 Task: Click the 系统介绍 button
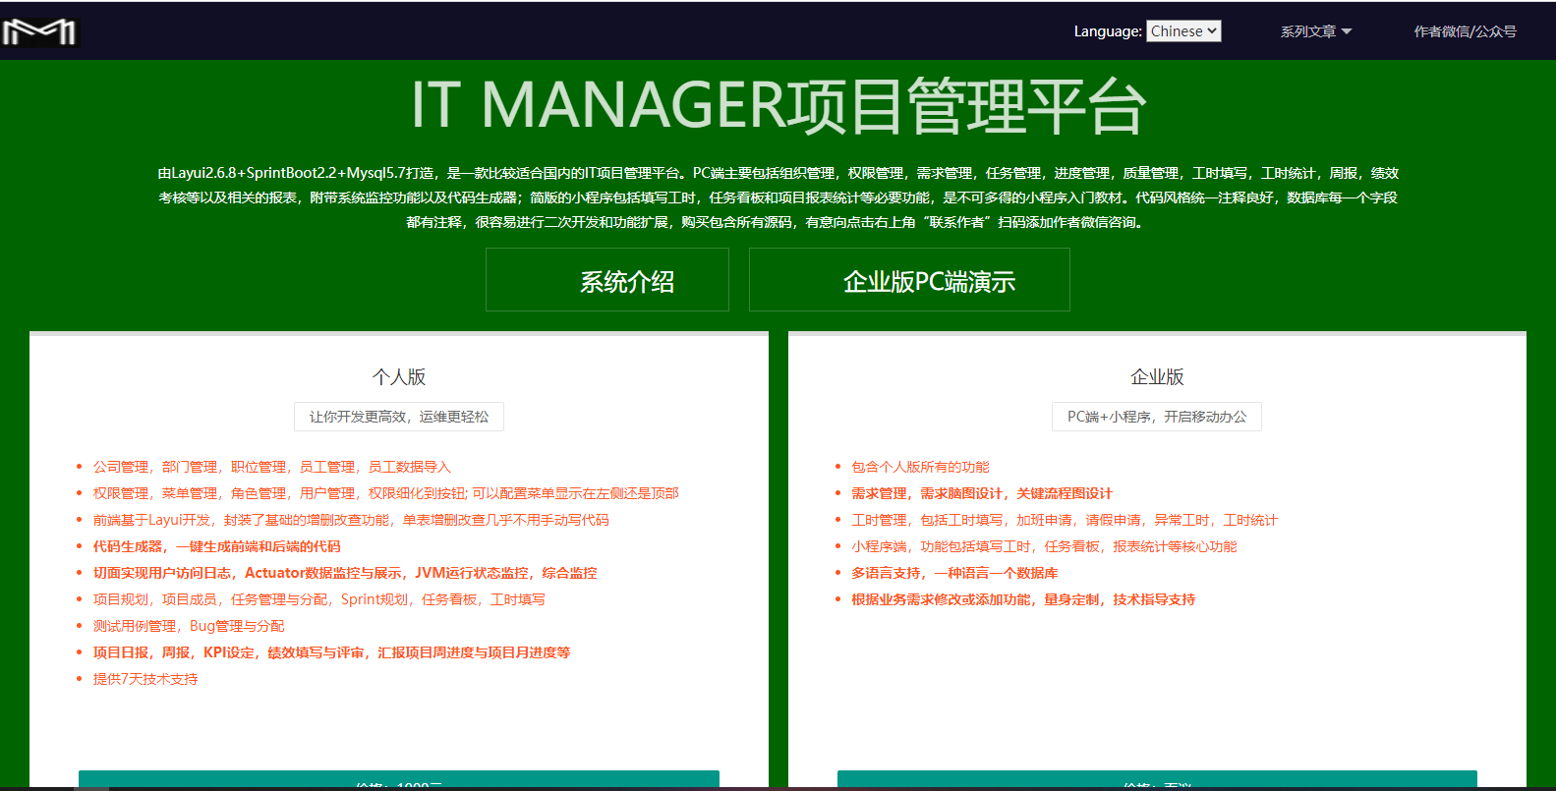click(x=607, y=280)
